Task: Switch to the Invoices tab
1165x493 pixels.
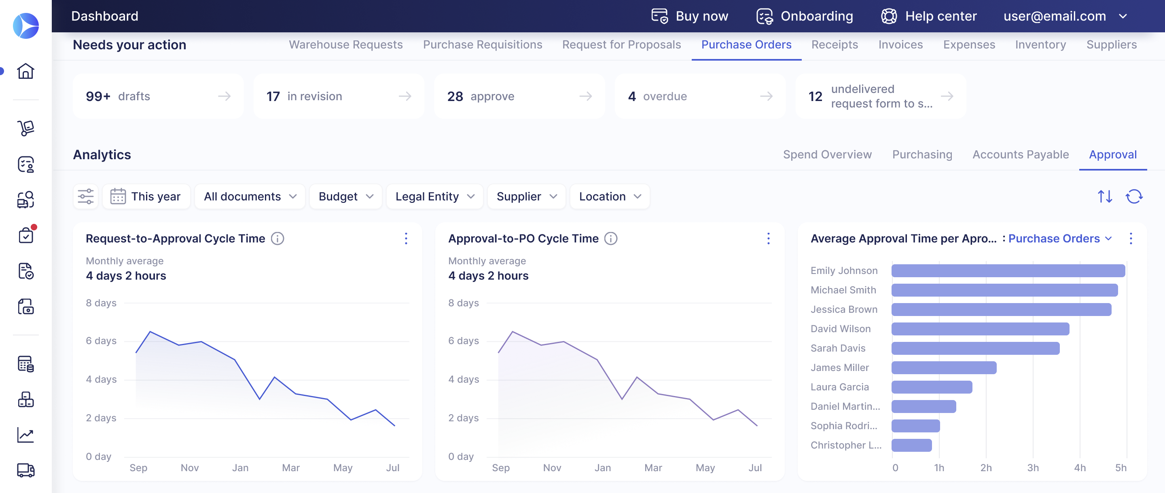Action: (900, 45)
